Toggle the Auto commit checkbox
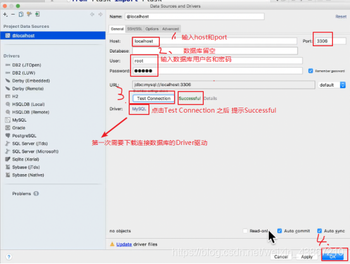This screenshot has width=350, height=264. point(280,231)
